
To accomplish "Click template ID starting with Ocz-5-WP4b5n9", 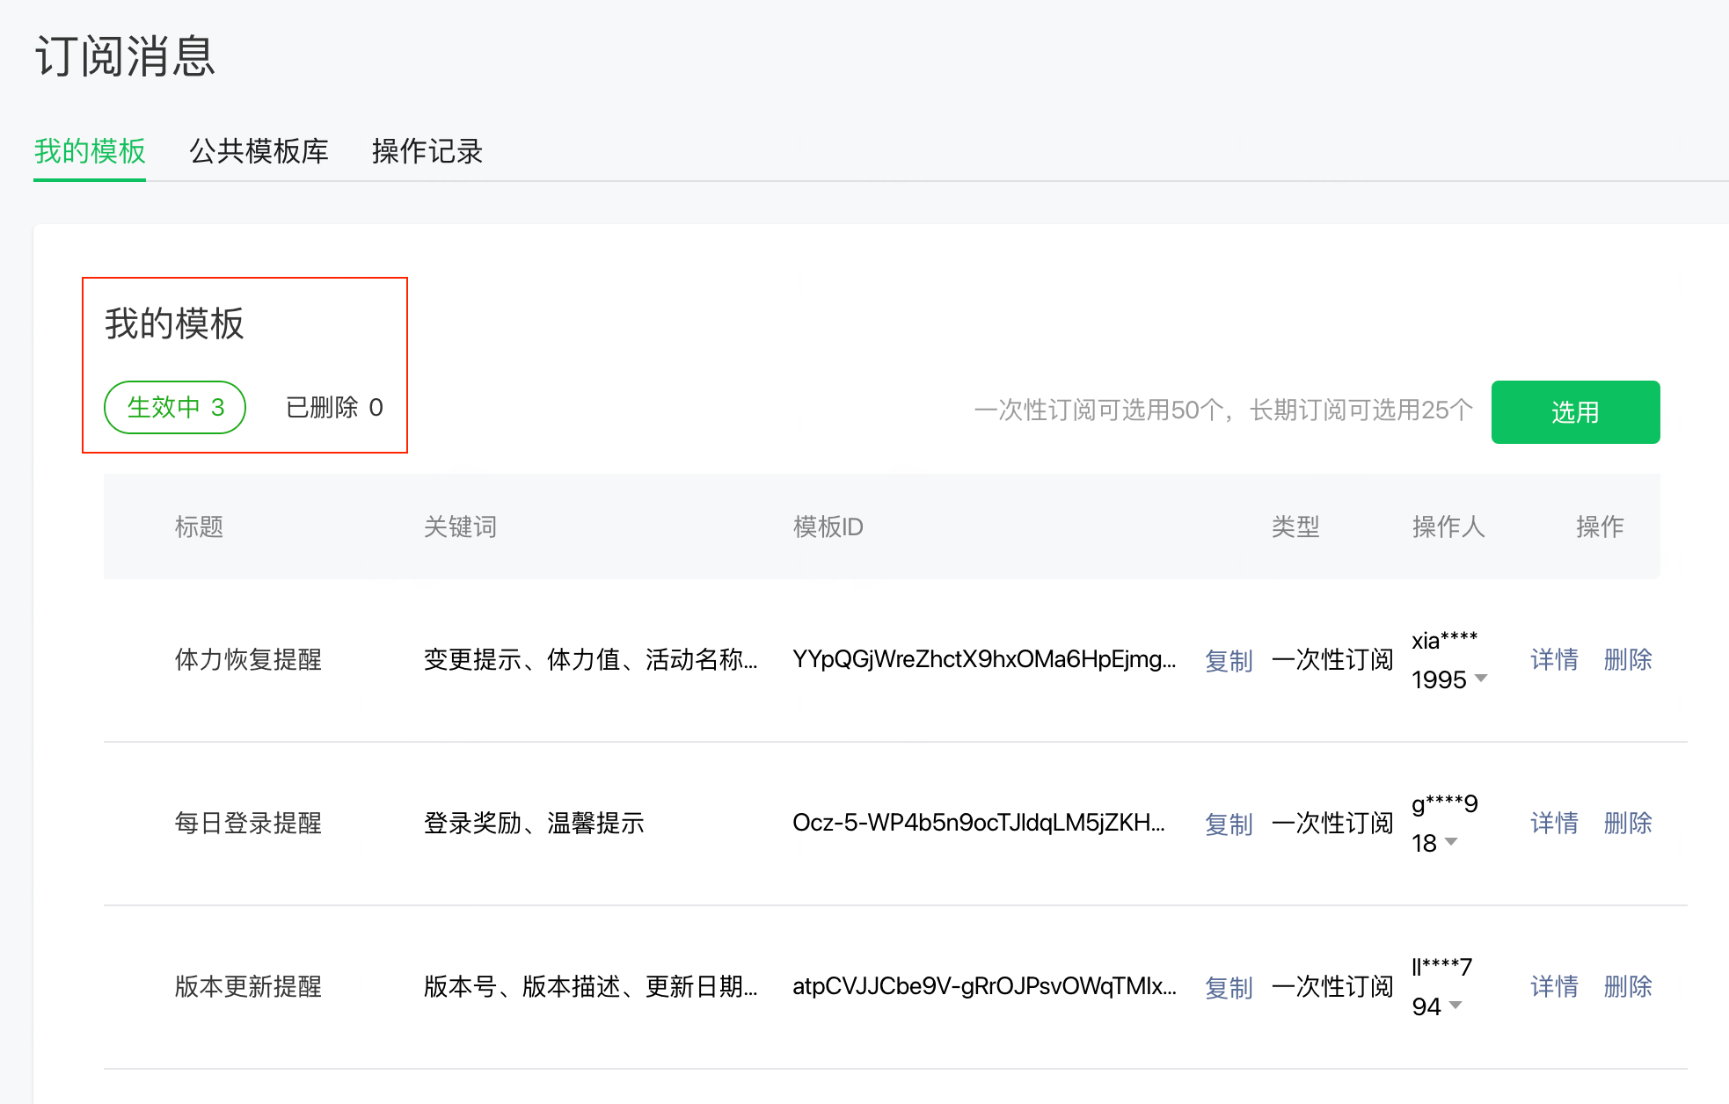I will pos(979,823).
